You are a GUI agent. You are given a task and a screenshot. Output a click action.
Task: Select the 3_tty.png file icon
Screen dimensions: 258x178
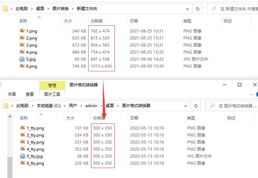(23, 142)
